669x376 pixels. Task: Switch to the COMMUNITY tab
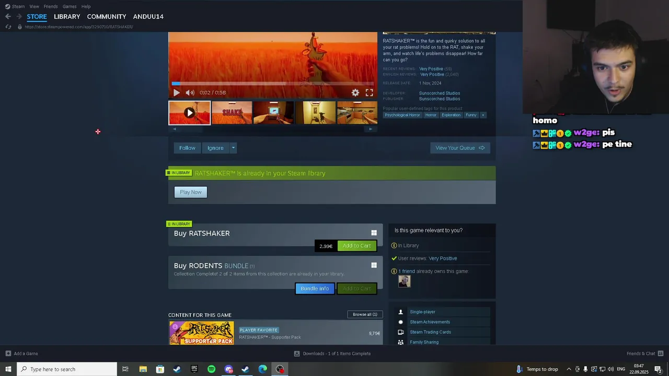pyautogui.click(x=107, y=17)
